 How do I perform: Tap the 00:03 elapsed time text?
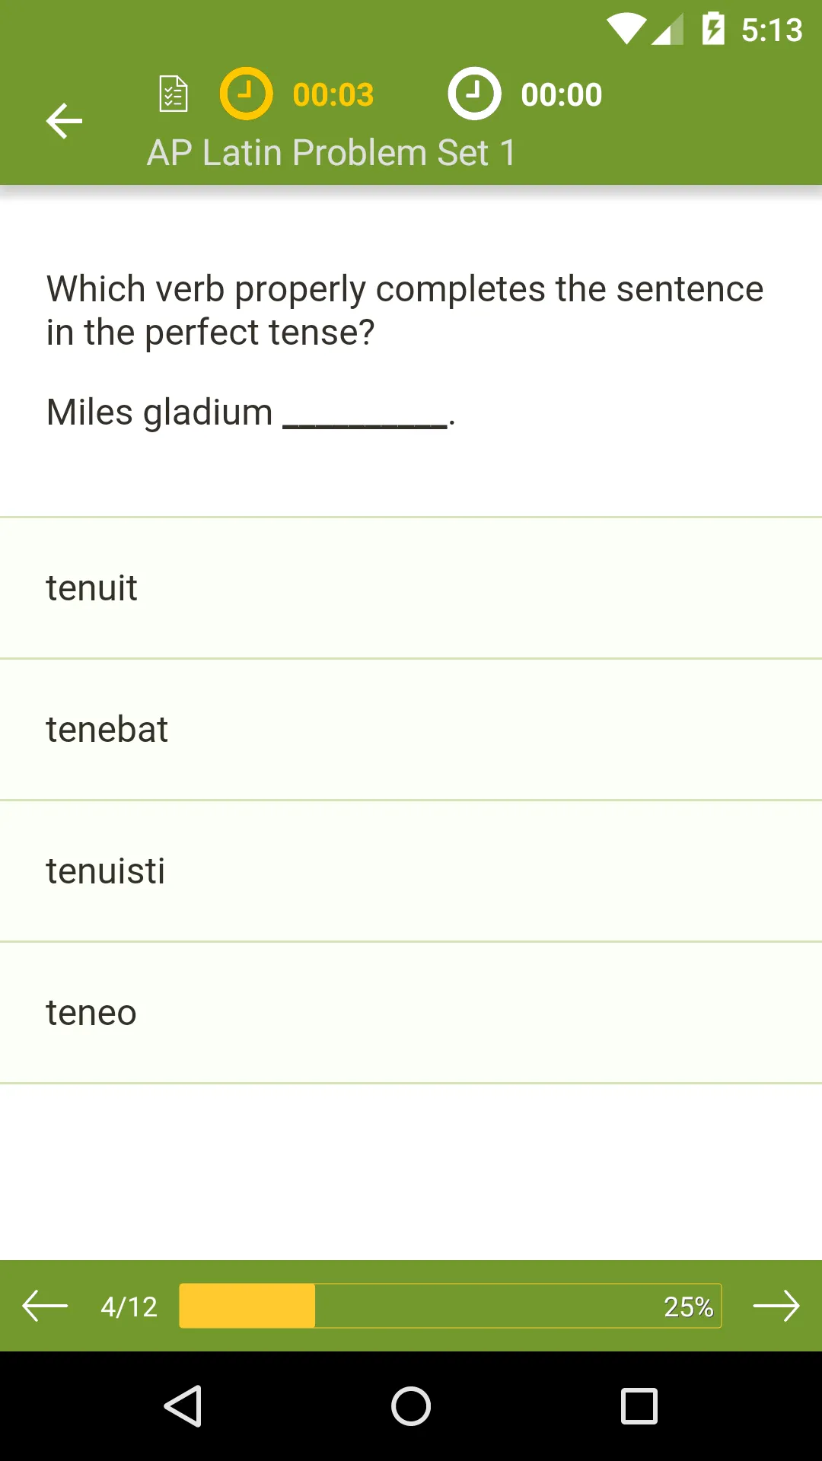pos(333,95)
